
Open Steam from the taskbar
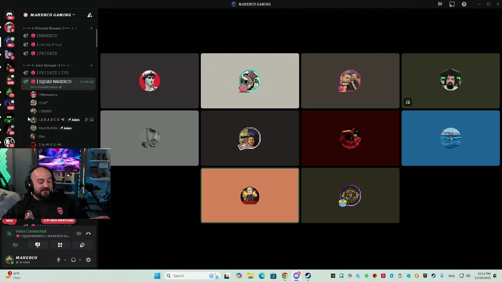pos(308,276)
